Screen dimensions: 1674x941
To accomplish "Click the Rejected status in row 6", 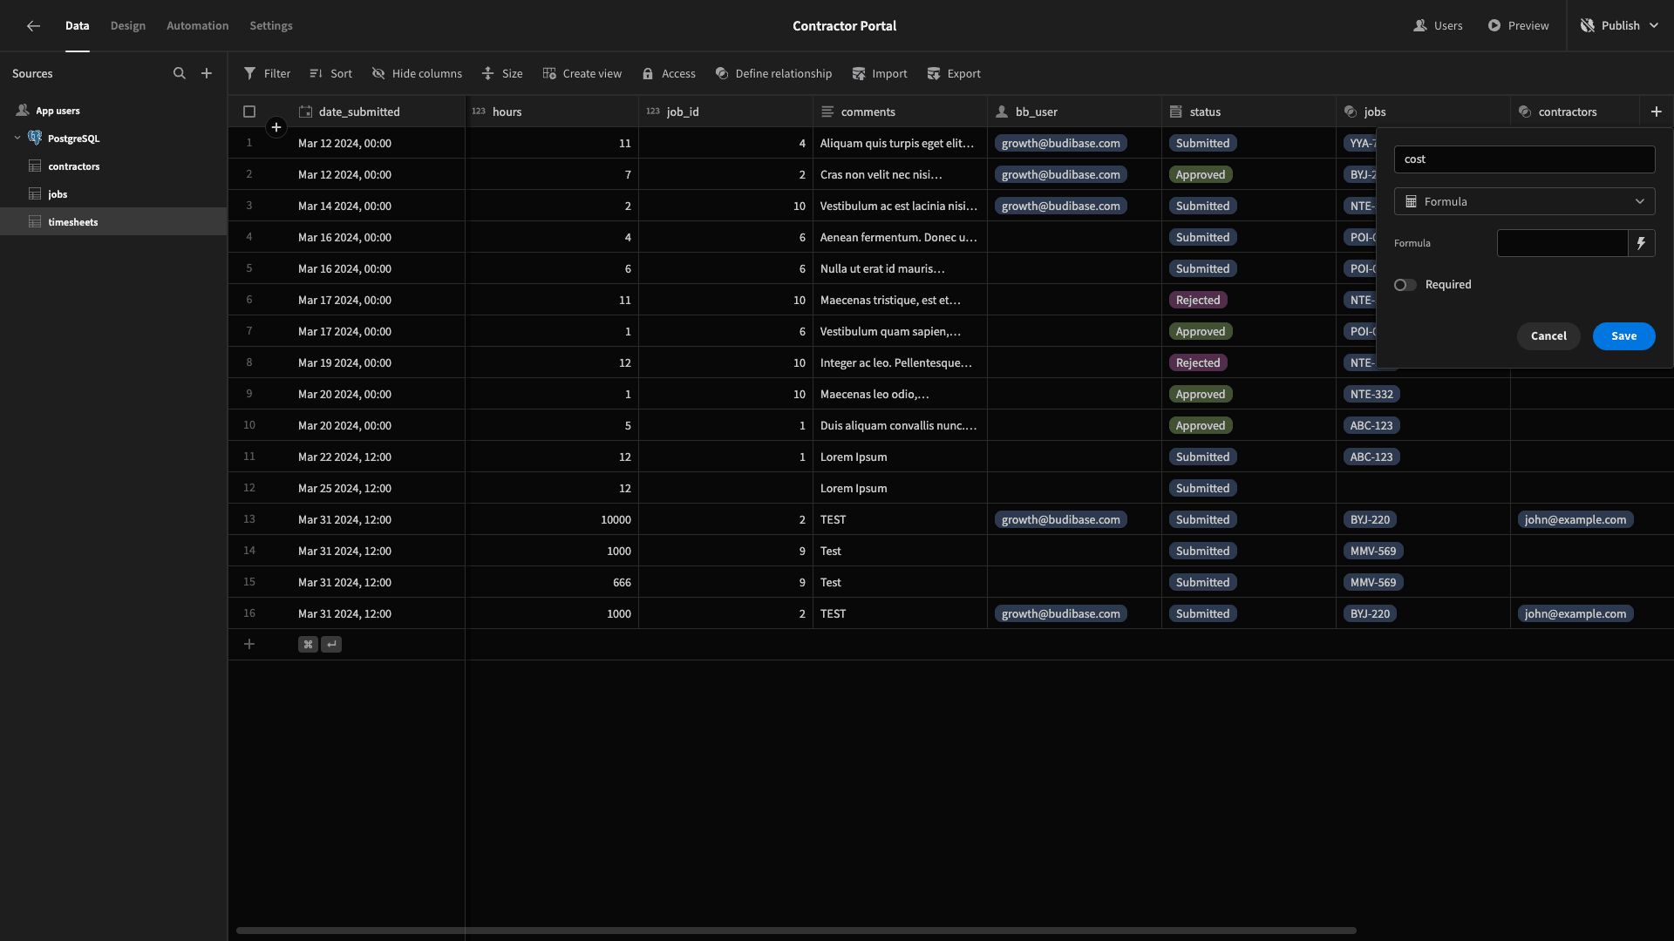I will tap(1198, 300).
